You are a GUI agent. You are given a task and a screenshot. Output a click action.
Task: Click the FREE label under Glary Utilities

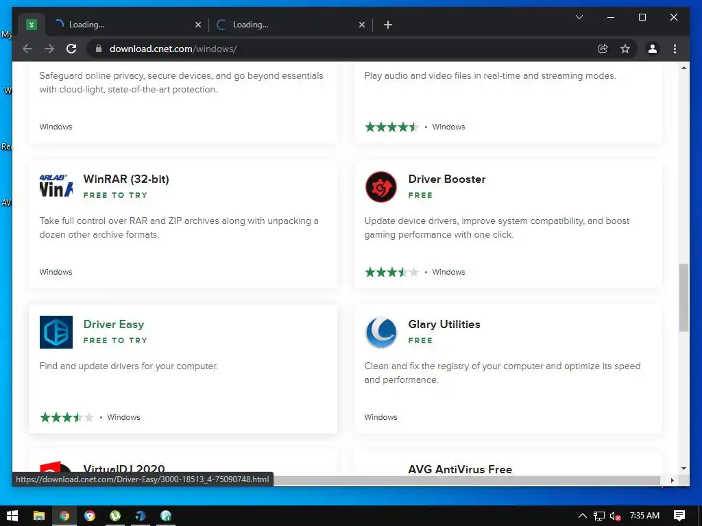(420, 340)
